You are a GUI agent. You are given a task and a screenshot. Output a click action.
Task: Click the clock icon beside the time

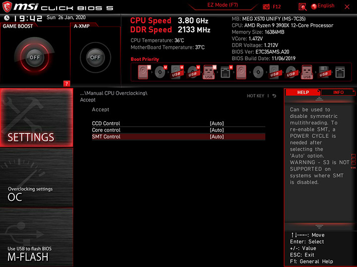tap(7, 18)
